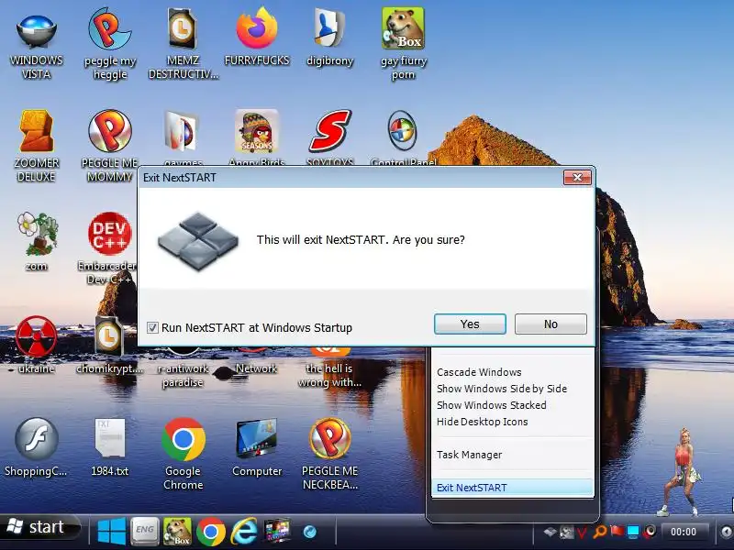Select SOYTOYS desktop icon

329,138
